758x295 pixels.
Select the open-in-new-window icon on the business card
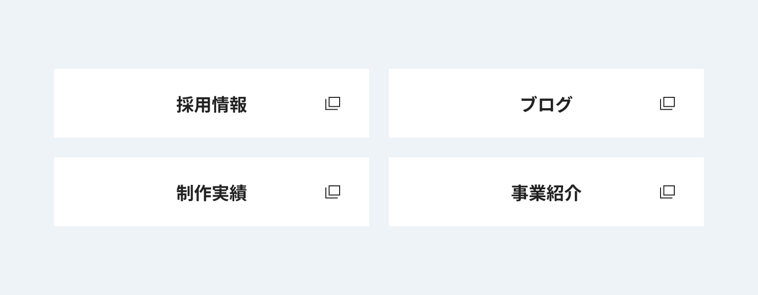667,192
